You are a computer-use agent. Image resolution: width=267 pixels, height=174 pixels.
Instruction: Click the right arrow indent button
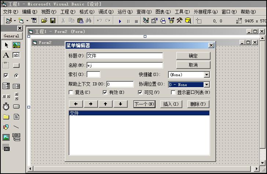coord(91,104)
